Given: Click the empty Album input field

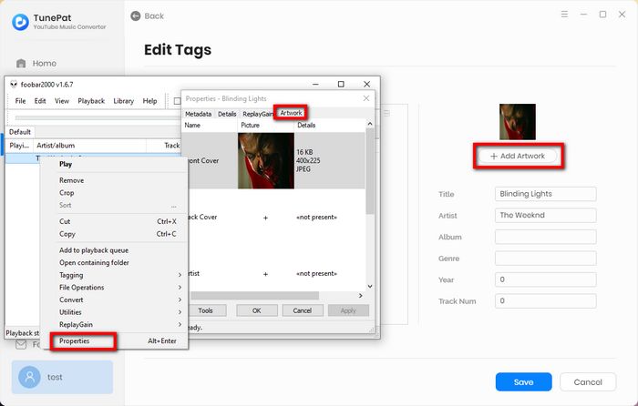Looking at the screenshot, I should click(545, 237).
